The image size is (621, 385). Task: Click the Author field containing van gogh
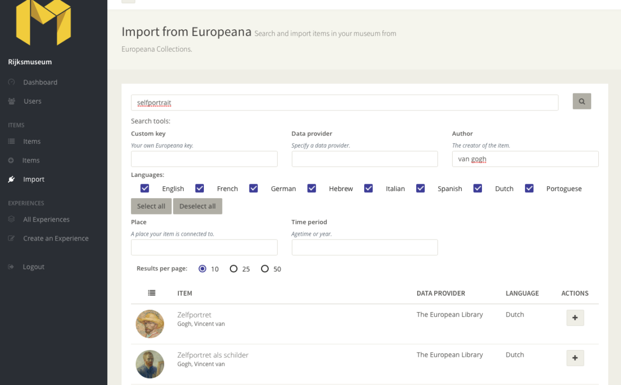point(525,159)
